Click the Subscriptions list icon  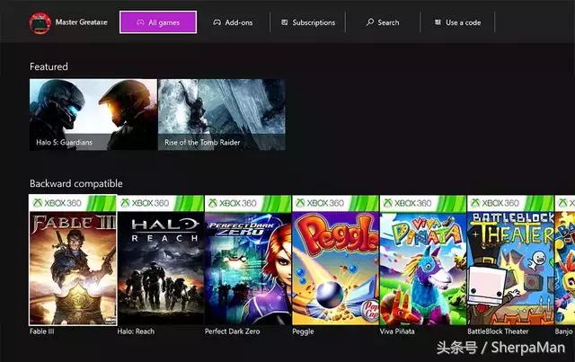(285, 22)
